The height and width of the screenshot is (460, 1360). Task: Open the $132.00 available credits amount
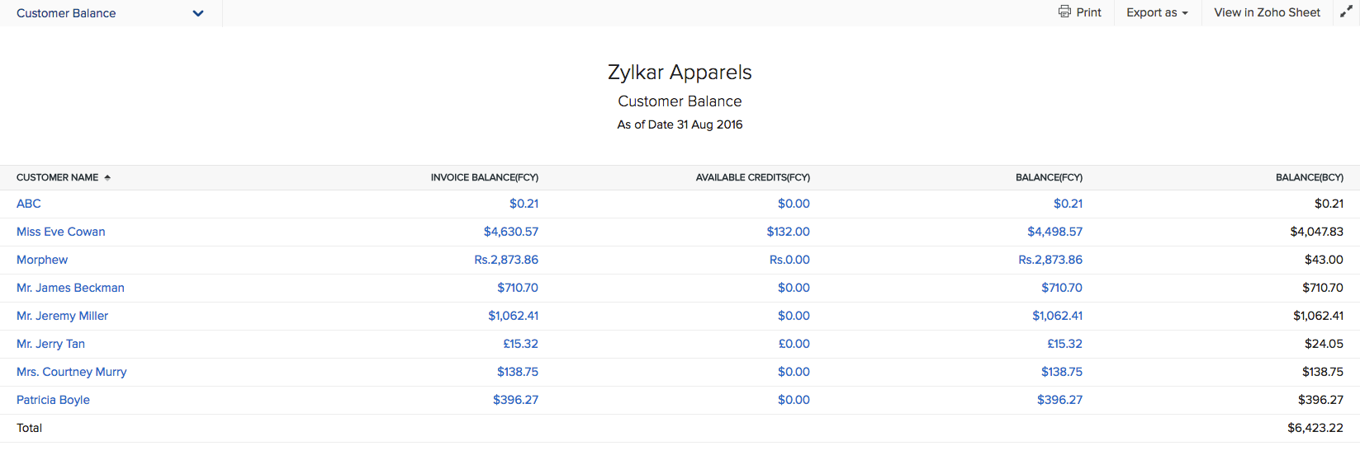click(x=788, y=232)
